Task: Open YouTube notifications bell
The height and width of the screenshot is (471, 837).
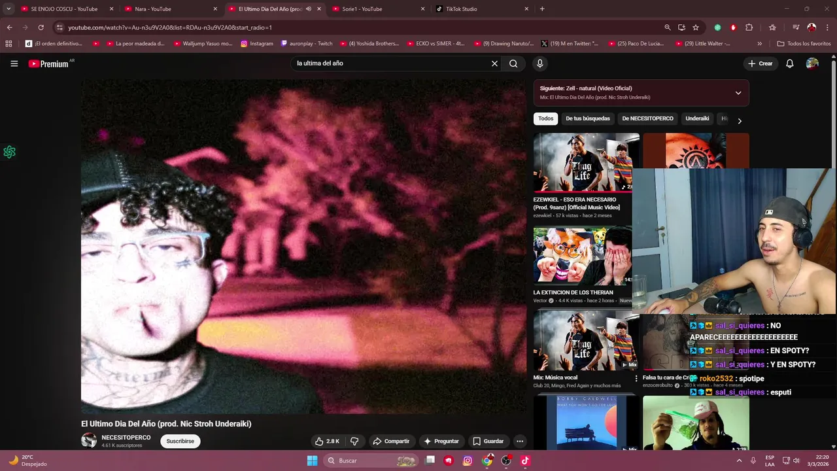Action: click(x=790, y=63)
